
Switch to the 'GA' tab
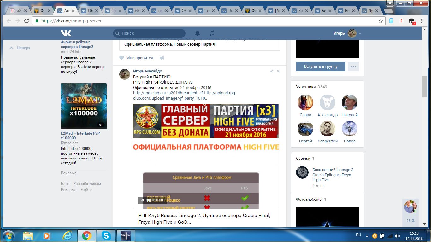(x=136, y=11)
